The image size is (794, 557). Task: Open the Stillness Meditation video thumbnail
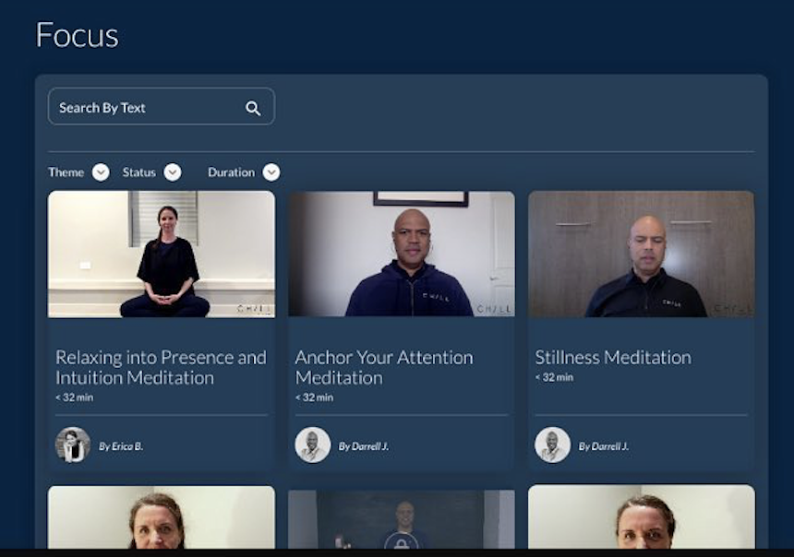pyautogui.click(x=641, y=254)
